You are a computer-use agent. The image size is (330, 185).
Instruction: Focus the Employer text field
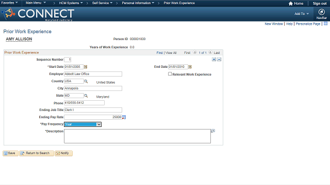(x=93, y=74)
